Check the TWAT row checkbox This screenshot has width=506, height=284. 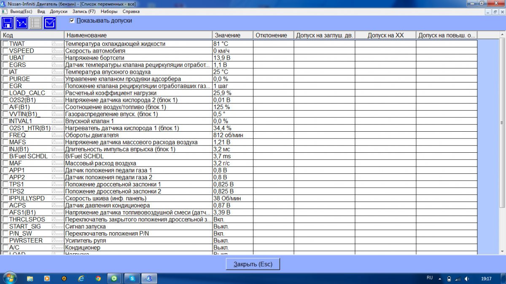[x=5, y=44]
